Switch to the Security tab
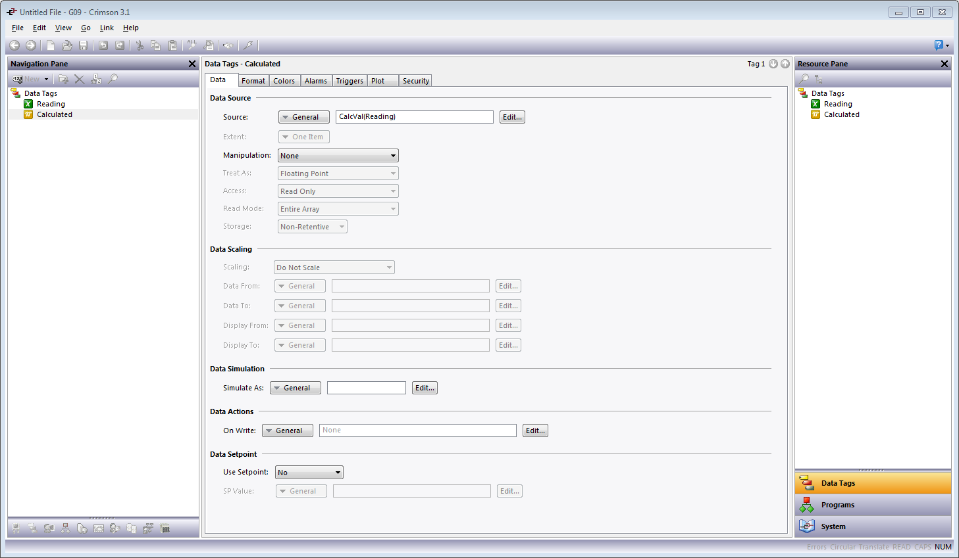Image resolution: width=959 pixels, height=558 pixels. pyautogui.click(x=416, y=81)
